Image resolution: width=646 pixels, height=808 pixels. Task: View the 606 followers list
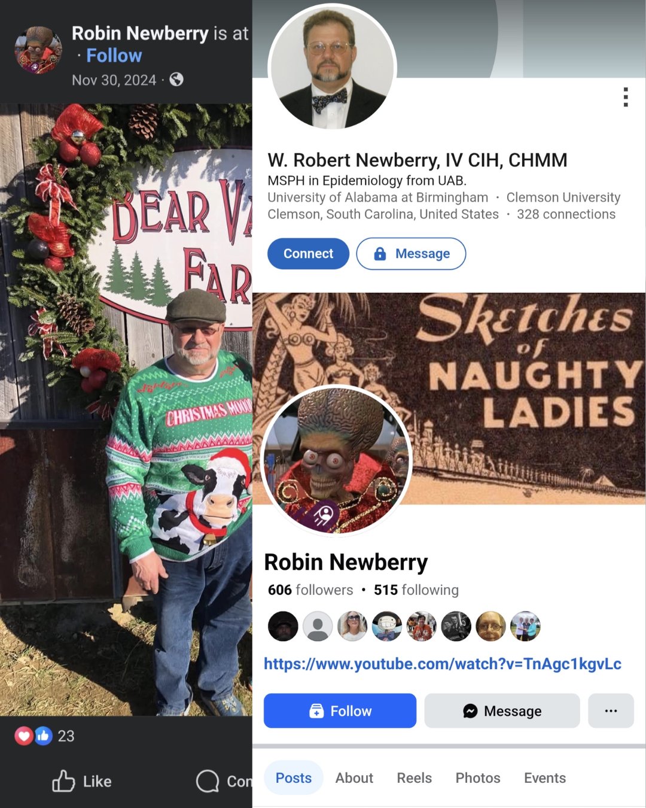tap(310, 590)
